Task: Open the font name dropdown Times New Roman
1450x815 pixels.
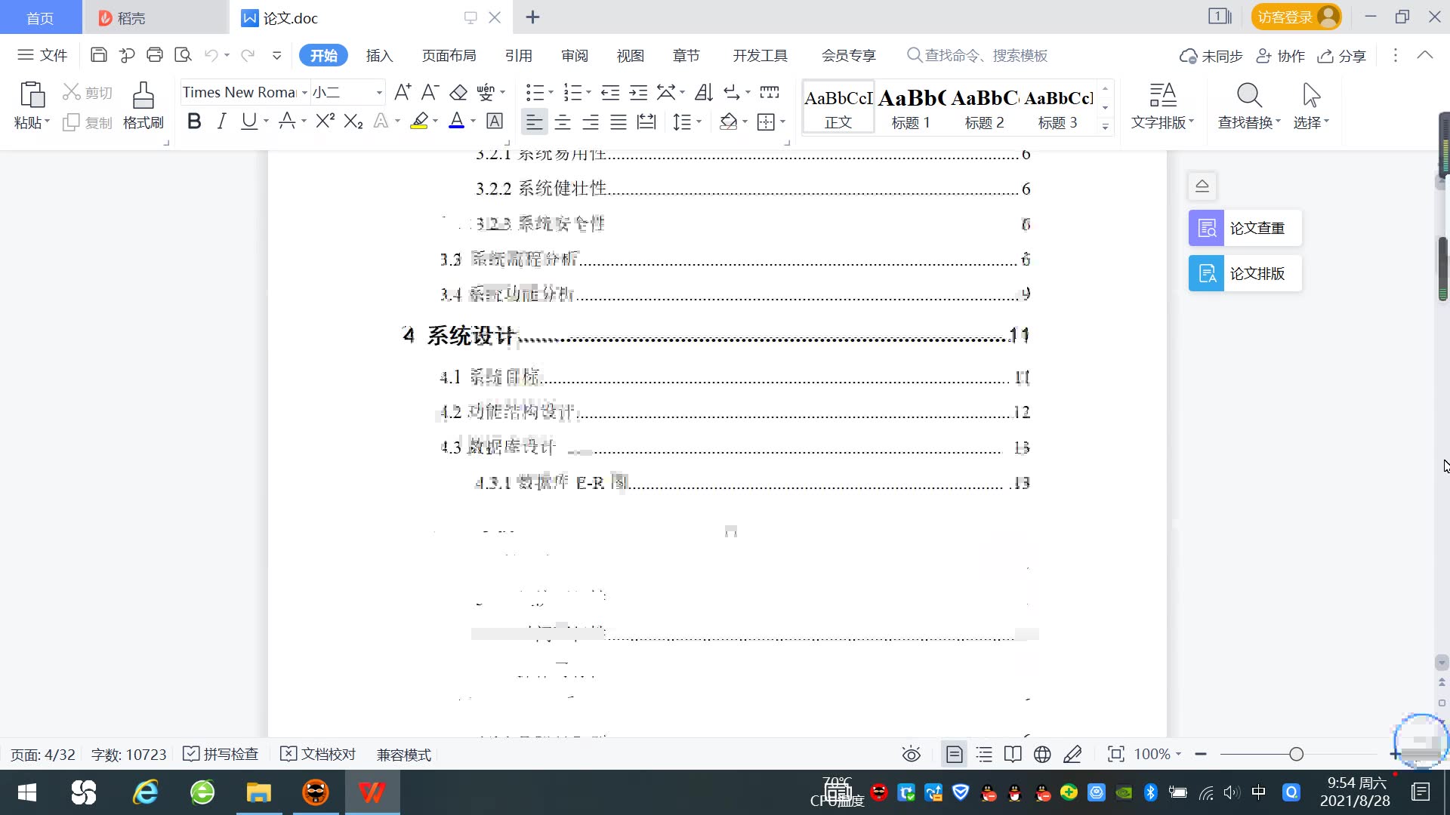Action: pyautogui.click(x=304, y=93)
